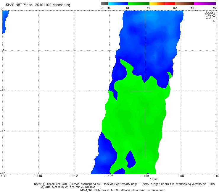
Task: Click the note line starting 'Times are GMT'
Action: [124, 184]
